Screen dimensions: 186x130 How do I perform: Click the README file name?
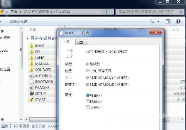point(42,87)
